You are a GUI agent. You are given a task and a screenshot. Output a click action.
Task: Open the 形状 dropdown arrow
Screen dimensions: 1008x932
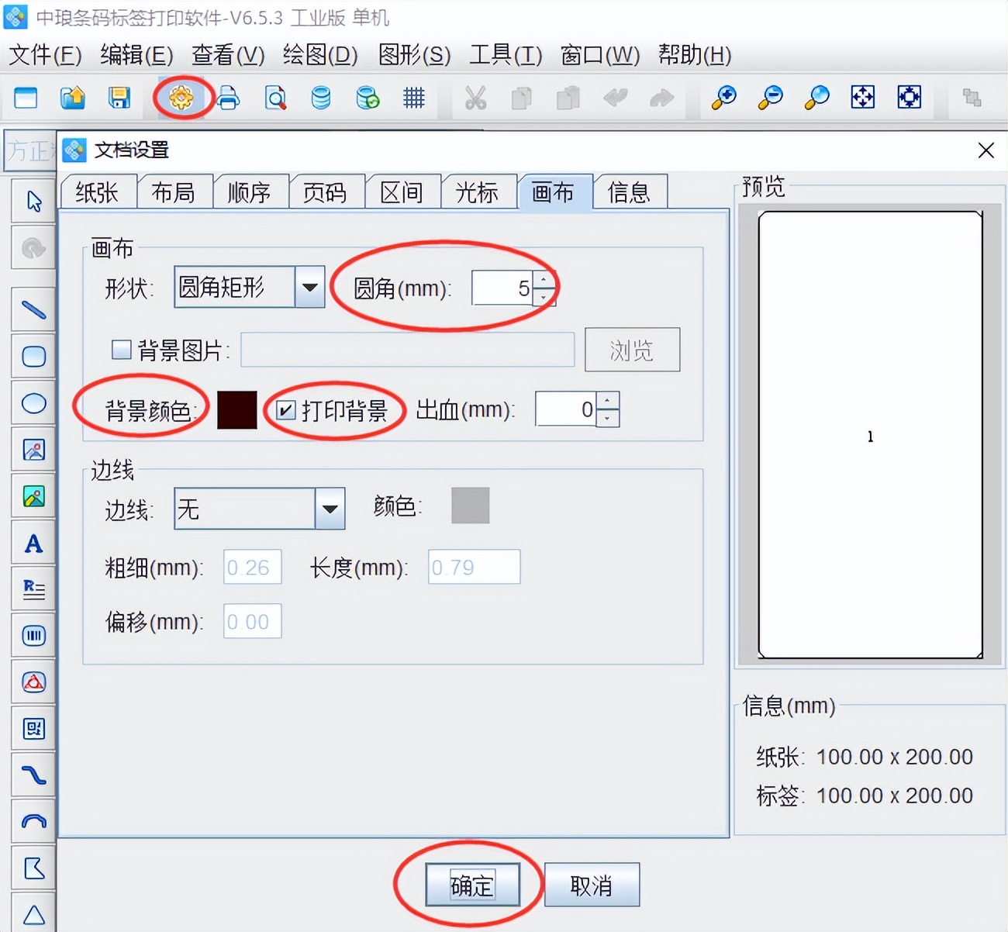pyautogui.click(x=309, y=288)
